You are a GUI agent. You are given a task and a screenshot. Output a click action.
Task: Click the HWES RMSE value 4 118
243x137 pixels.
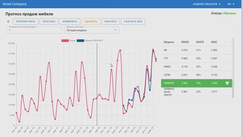(x=185, y=67)
